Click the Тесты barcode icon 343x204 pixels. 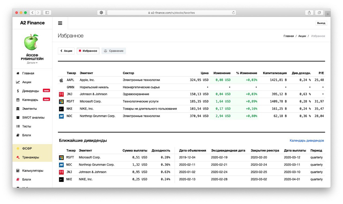pos(18,126)
